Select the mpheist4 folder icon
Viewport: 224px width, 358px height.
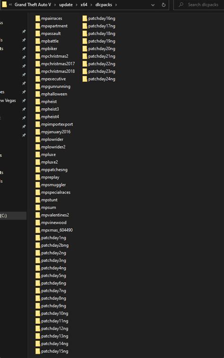click(38, 117)
